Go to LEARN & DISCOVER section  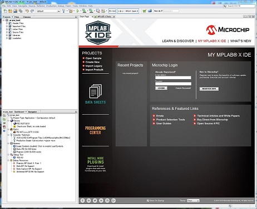coord(178,41)
